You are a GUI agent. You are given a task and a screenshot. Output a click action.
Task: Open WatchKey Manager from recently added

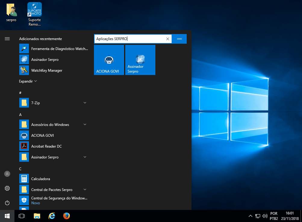pos(47,70)
